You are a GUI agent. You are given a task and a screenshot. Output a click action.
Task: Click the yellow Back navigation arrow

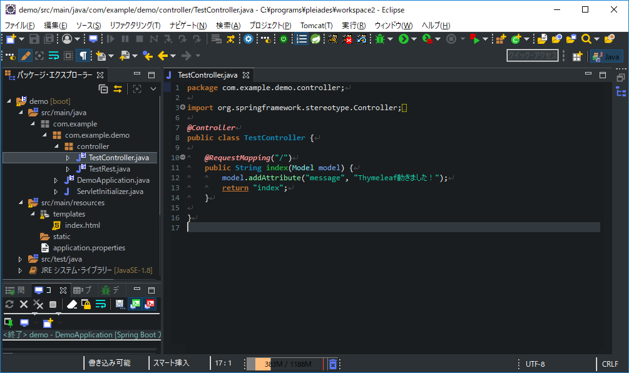coord(163,56)
